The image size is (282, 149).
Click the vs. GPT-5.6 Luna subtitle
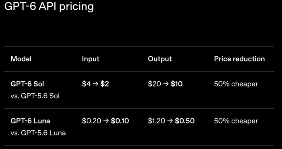38,133
